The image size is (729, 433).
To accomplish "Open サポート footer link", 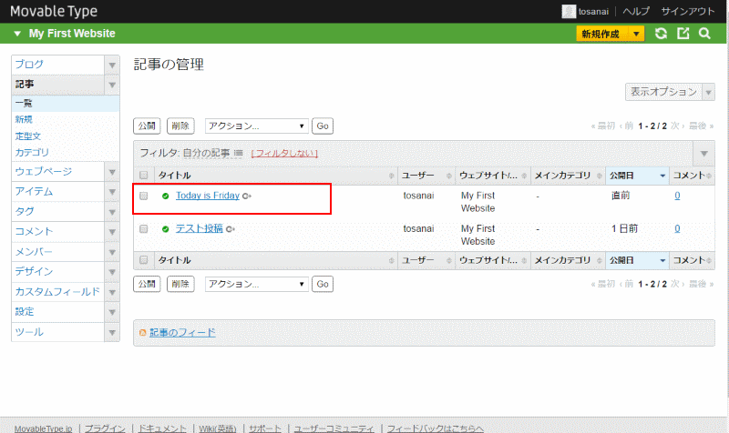I will click(x=265, y=428).
